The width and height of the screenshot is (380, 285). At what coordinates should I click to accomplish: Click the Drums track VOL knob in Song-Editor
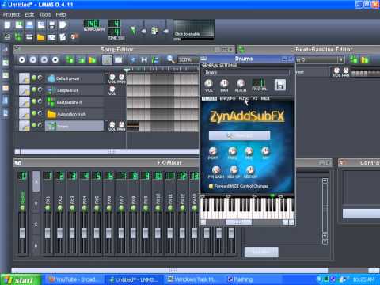[112, 124]
